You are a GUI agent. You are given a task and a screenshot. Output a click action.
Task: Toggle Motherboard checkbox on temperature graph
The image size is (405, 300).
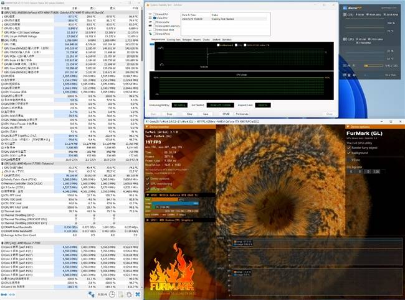tap(218, 45)
